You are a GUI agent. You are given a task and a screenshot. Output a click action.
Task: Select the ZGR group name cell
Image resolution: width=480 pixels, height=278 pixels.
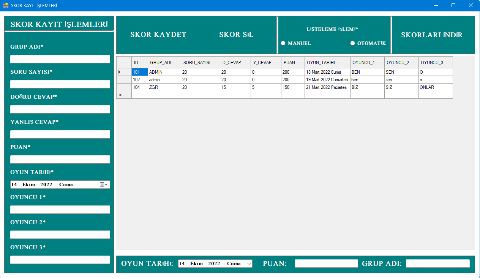tap(164, 87)
